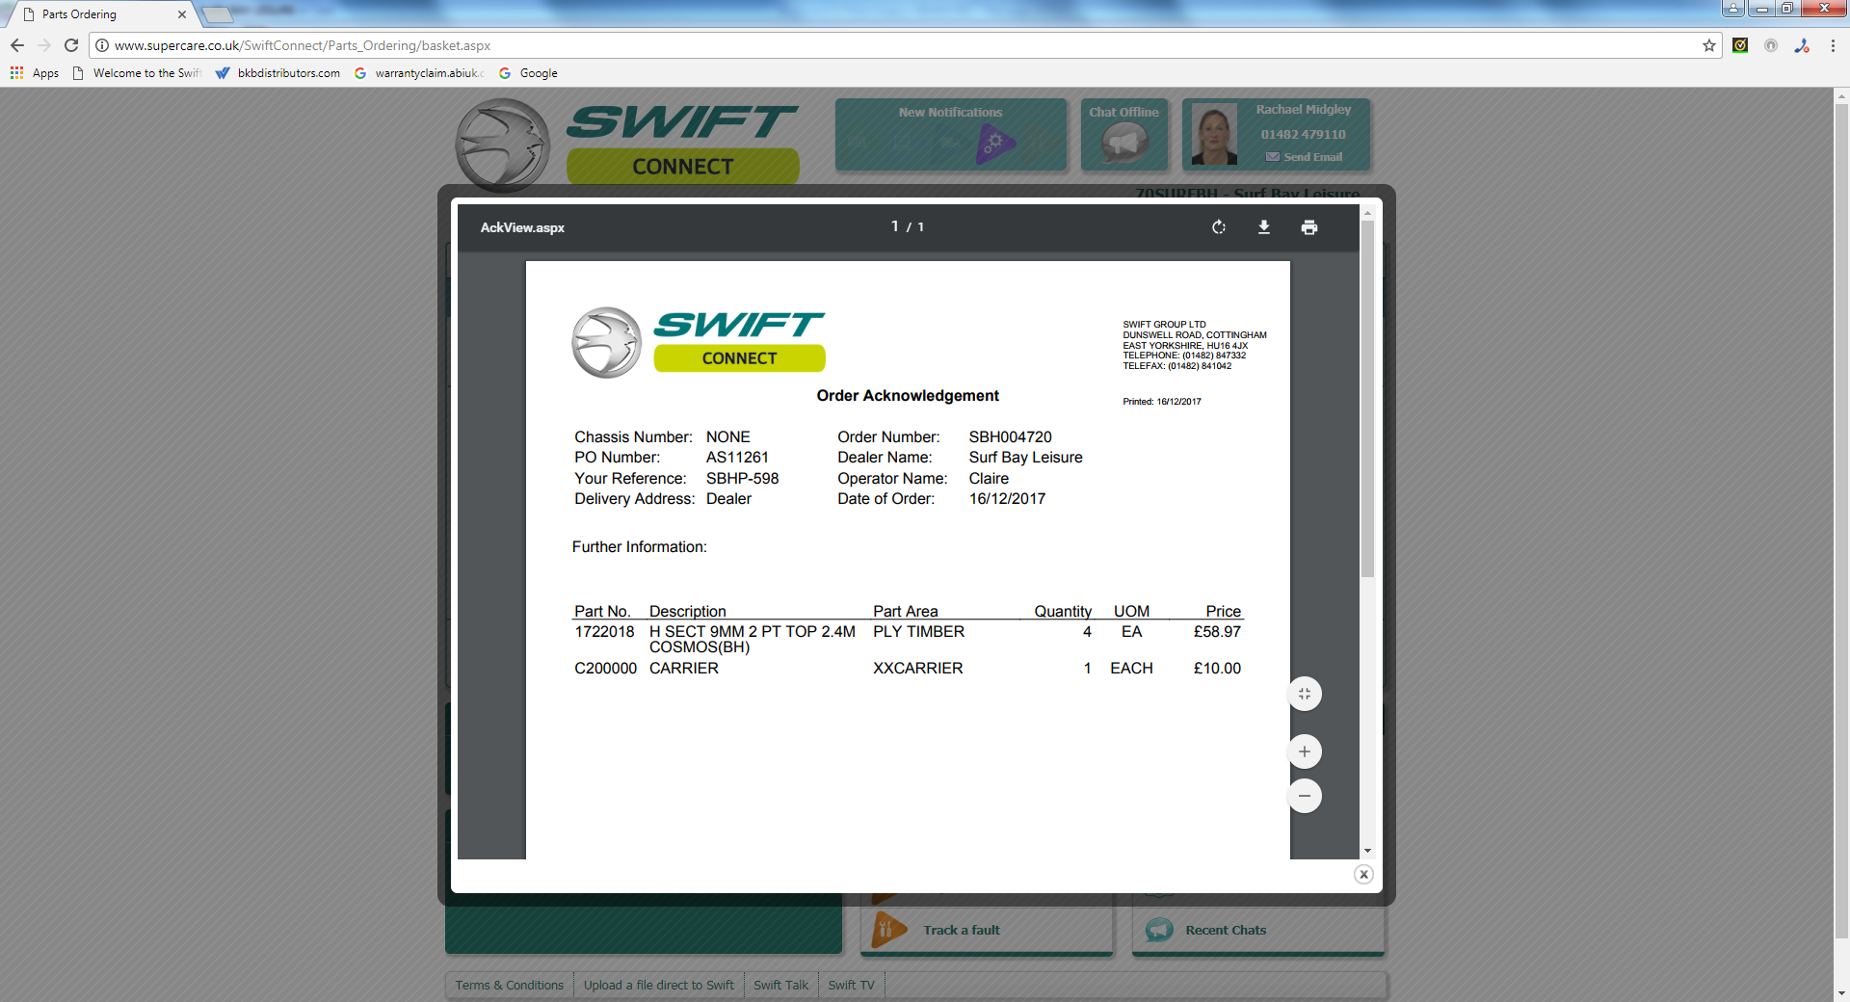The height and width of the screenshot is (1002, 1850).
Task: Print the order acknowledgement PDF
Action: pyautogui.click(x=1309, y=227)
